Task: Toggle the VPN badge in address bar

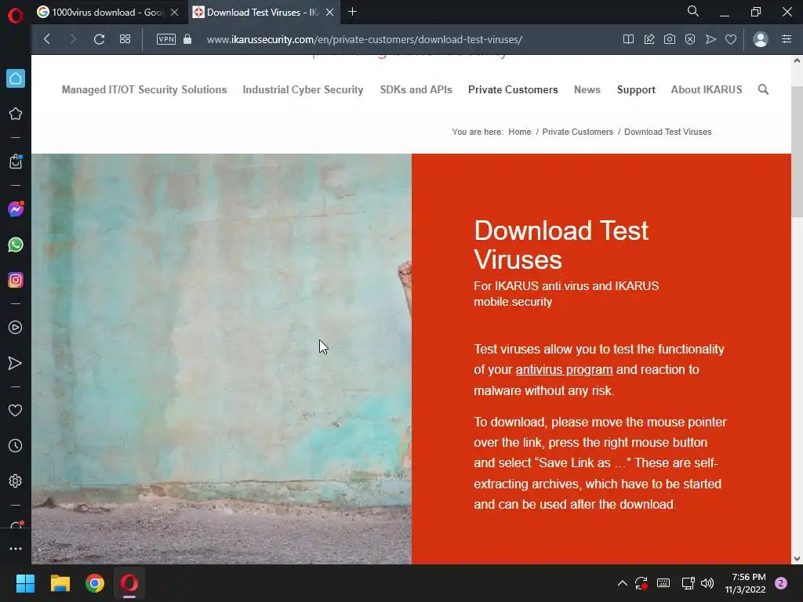Action: click(166, 39)
